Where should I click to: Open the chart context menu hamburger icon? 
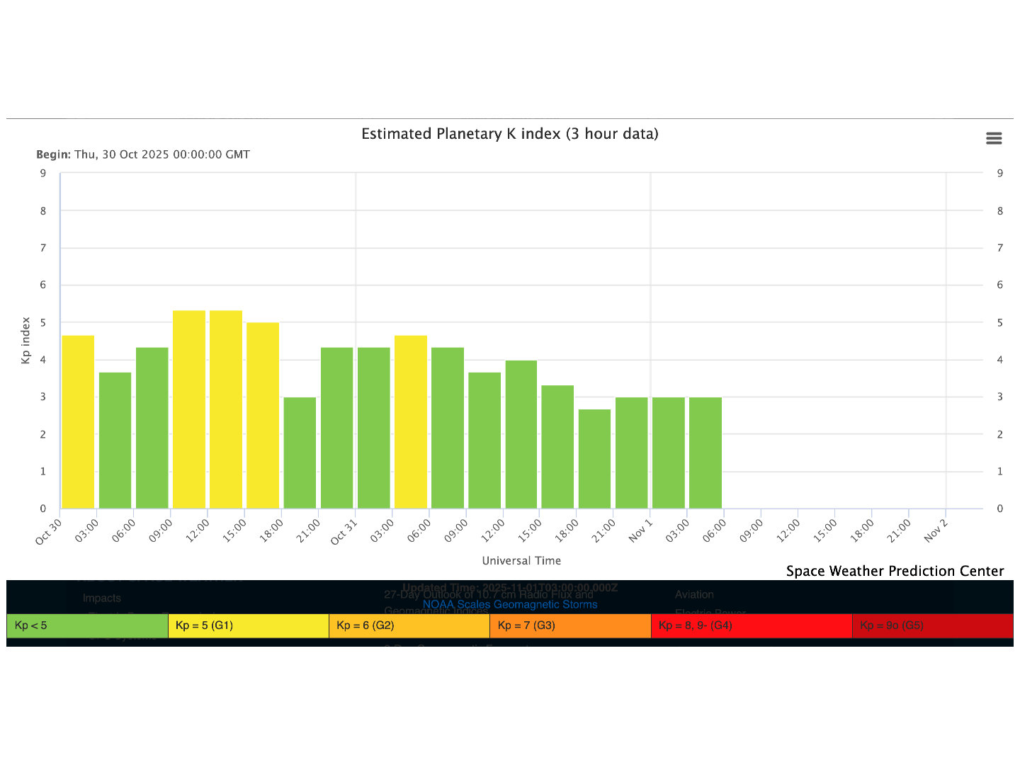[x=994, y=139]
